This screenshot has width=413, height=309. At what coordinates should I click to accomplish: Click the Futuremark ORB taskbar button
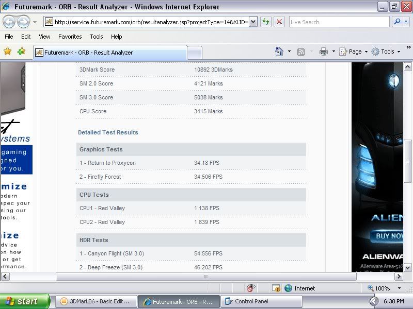click(x=179, y=301)
